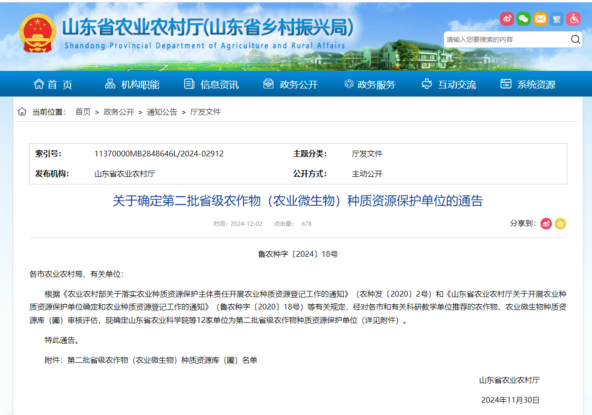Open the accessibility wheelchair icon

[x=573, y=19]
